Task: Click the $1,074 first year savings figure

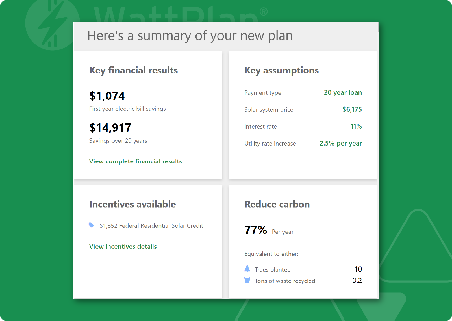Action: click(107, 96)
